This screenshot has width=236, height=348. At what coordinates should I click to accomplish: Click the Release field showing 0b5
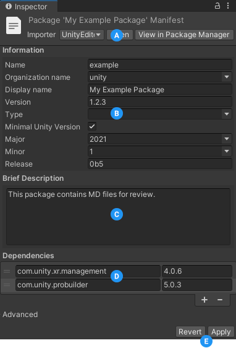pos(160,164)
